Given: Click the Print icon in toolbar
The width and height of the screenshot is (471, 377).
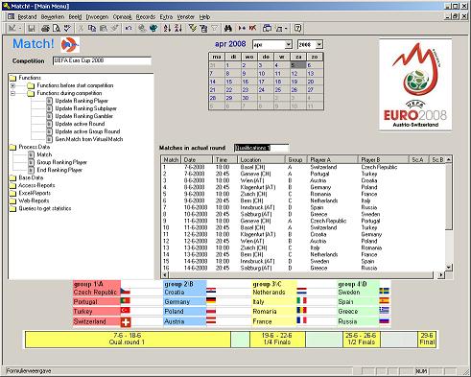Looking at the screenshot, I should 45,29.
